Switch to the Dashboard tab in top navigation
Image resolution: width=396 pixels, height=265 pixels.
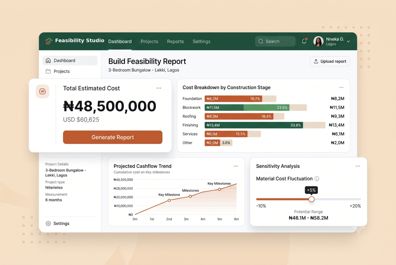(x=120, y=42)
